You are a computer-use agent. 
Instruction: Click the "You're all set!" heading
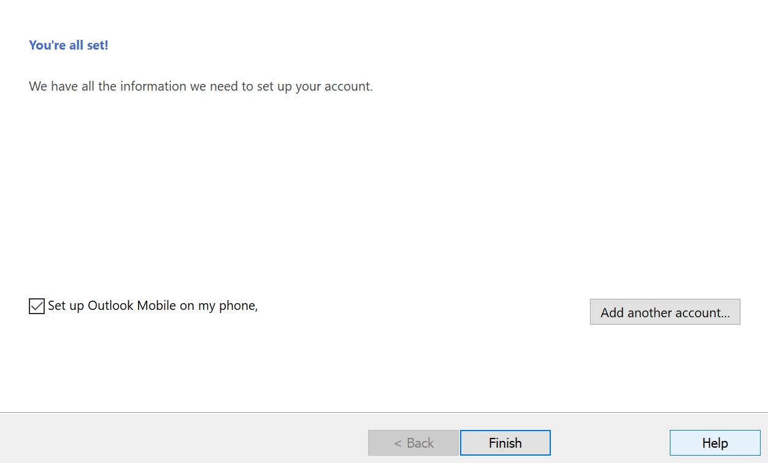69,45
